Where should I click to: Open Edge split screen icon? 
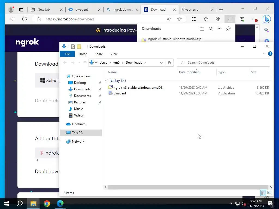point(194,19)
